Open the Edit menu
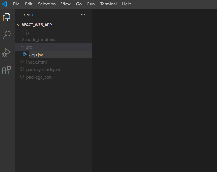The height and width of the screenshot is (172, 217). (29, 4)
